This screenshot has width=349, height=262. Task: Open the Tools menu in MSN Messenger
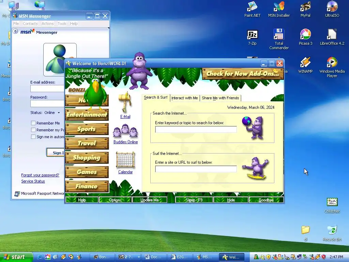[62, 24]
